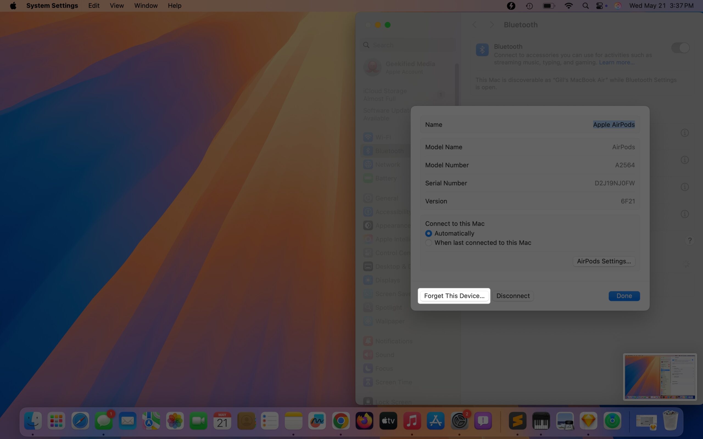Viewport: 703px width, 439px height.
Task: Click the screenshot thumbnail preview
Action: coord(660,377)
